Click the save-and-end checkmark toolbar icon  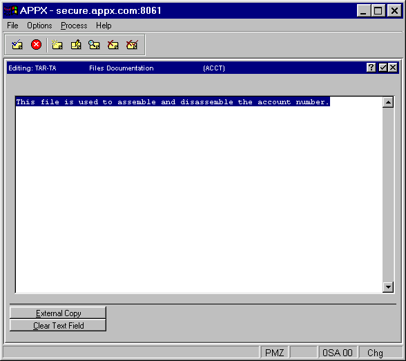[x=17, y=45]
